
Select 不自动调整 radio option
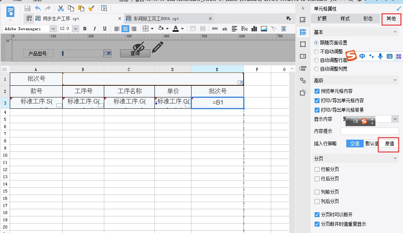[317, 52]
